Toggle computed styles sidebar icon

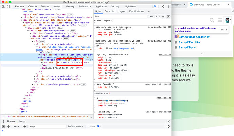click(169, 17)
